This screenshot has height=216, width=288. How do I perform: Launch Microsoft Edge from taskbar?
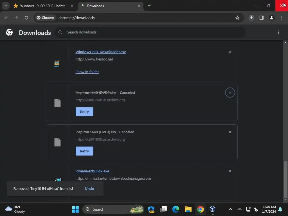pos(176,209)
